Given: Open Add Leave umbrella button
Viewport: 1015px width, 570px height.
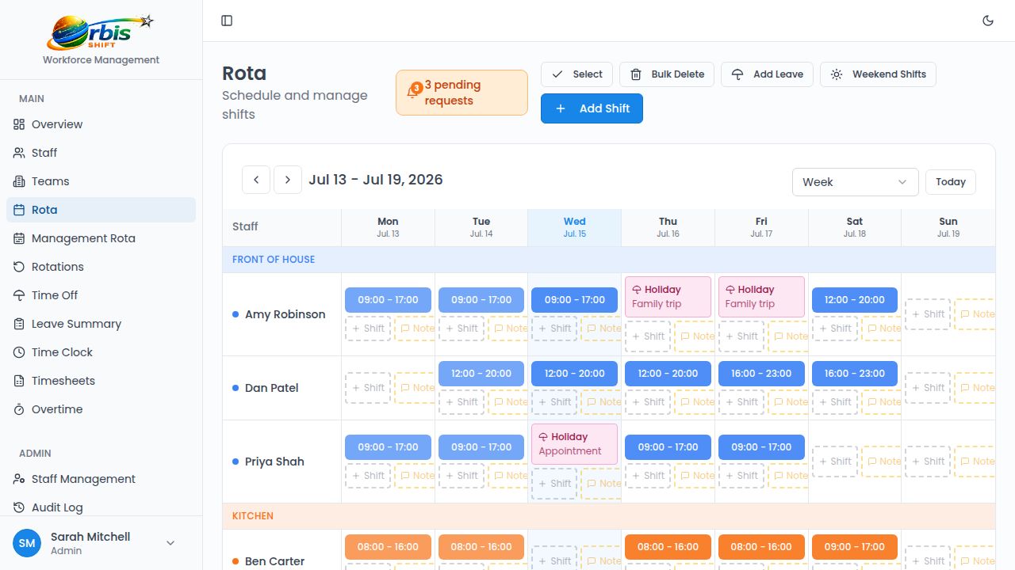Looking at the screenshot, I should click(767, 74).
